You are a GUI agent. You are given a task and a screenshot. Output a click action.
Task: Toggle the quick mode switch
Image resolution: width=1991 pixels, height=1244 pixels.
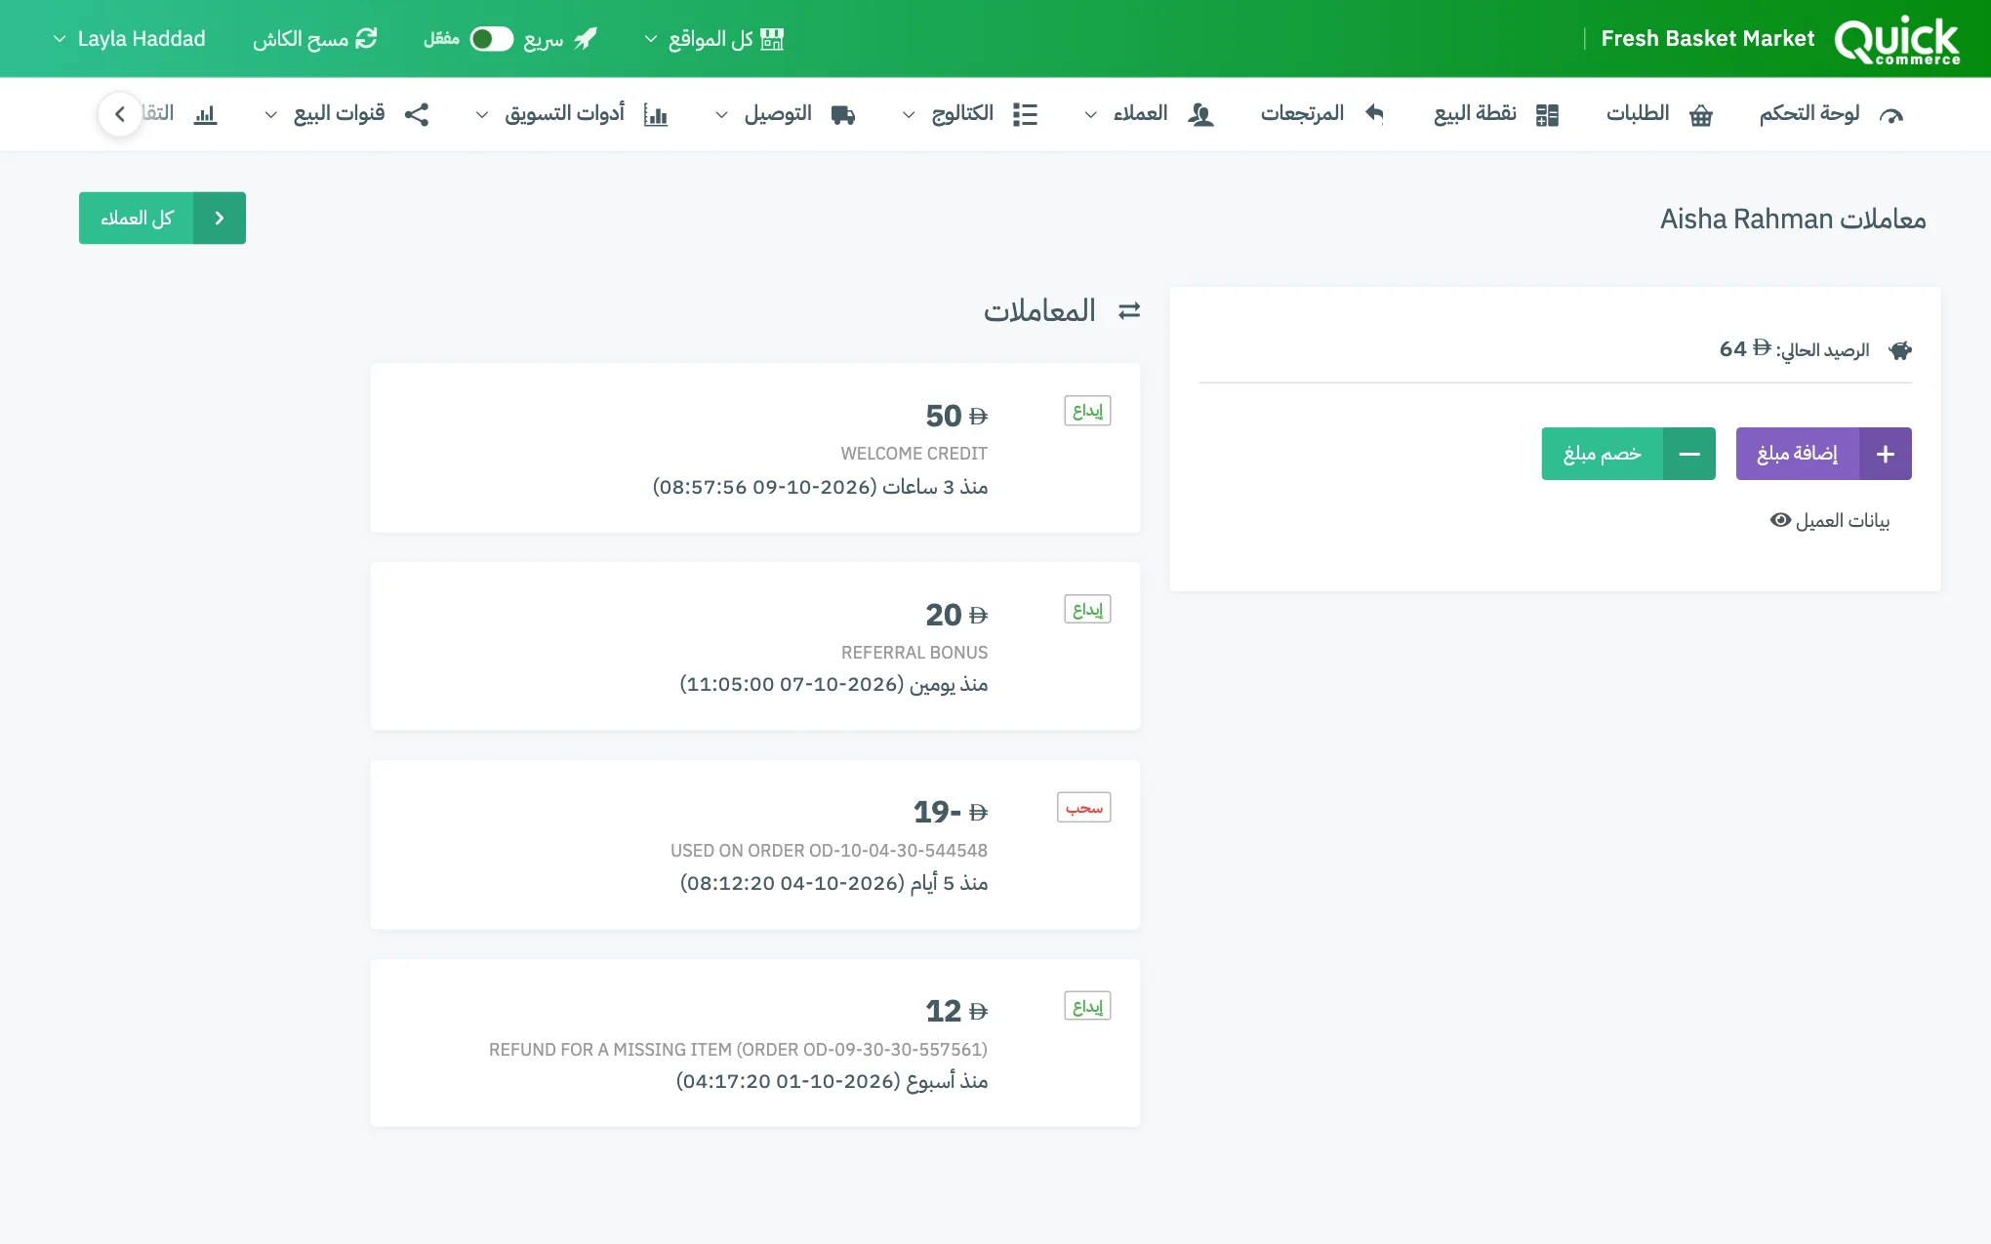[x=491, y=39]
